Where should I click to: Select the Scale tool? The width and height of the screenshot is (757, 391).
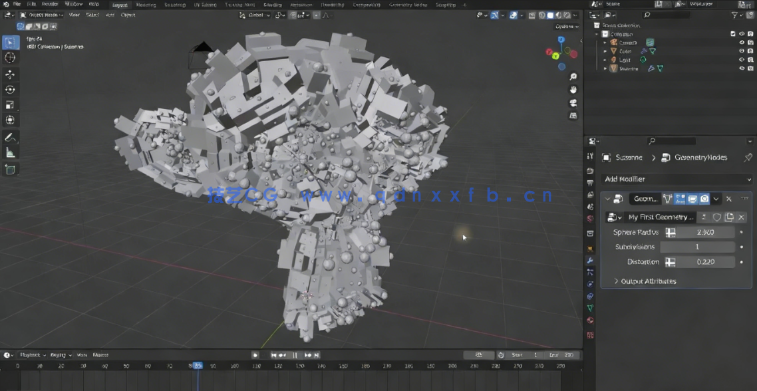pos(9,104)
